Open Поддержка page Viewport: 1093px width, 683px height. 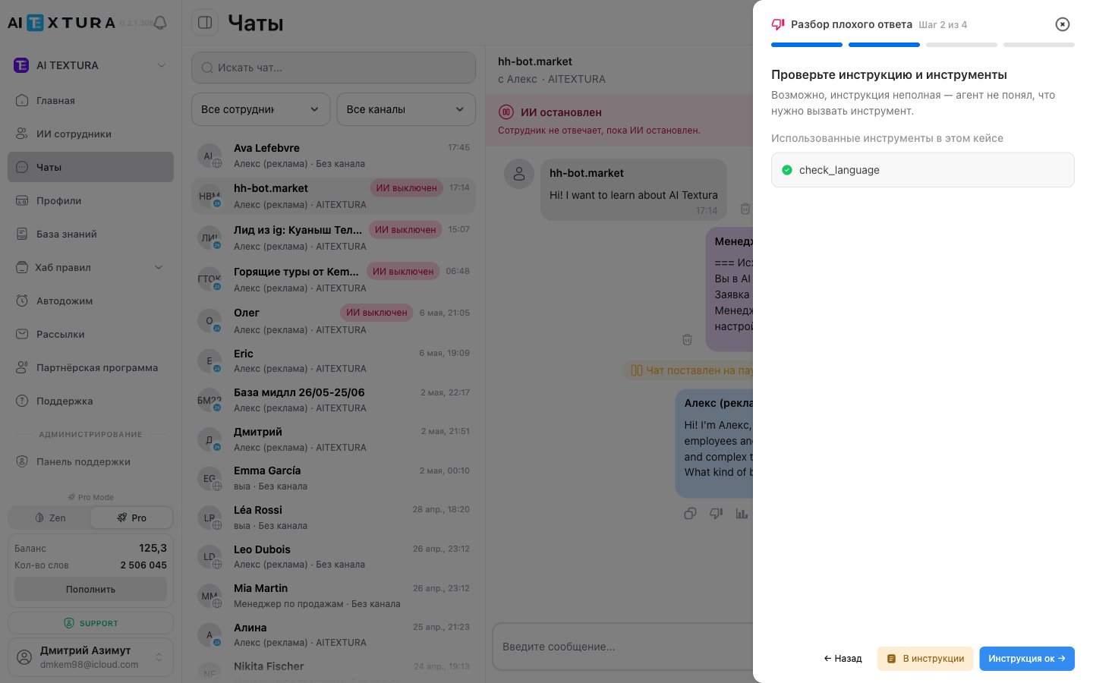coord(90,401)
